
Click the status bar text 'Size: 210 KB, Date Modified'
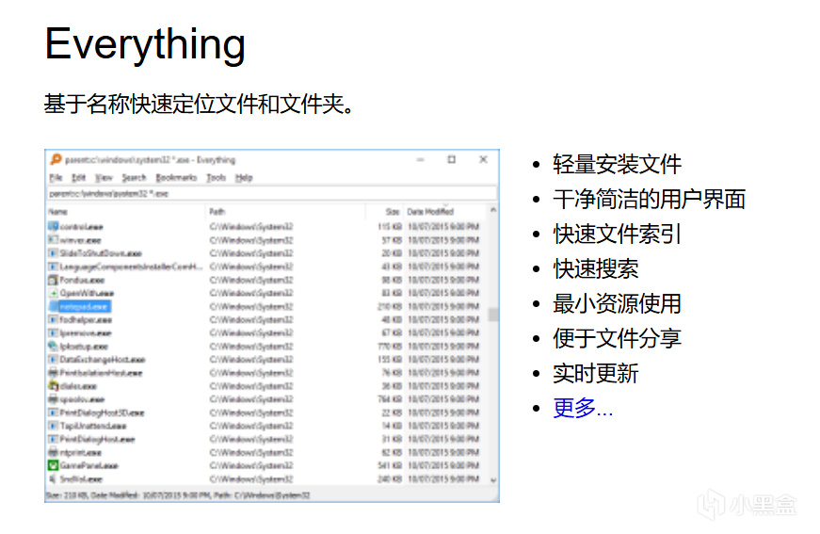[178, 495]
